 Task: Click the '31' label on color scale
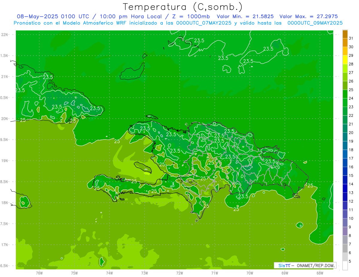coord(351,38)
